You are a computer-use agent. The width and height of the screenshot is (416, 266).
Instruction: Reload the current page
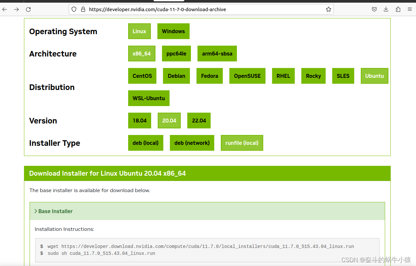pos(28,10)
